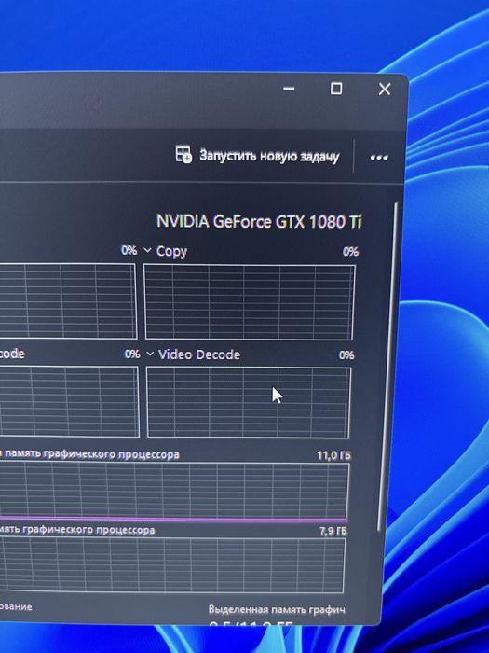Open the three-dots more options menu

tap(379, 158)
